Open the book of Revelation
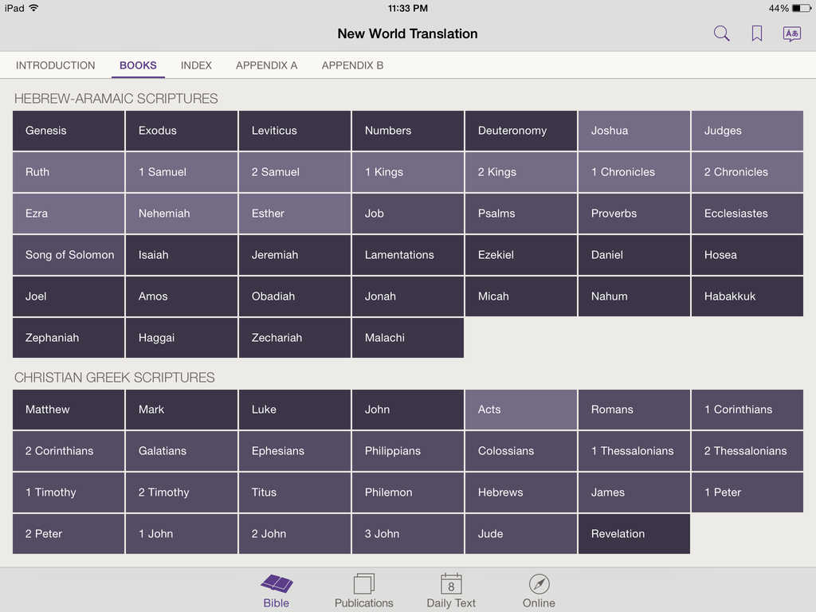This screenshot has width=816, height=612. (634, 534)
